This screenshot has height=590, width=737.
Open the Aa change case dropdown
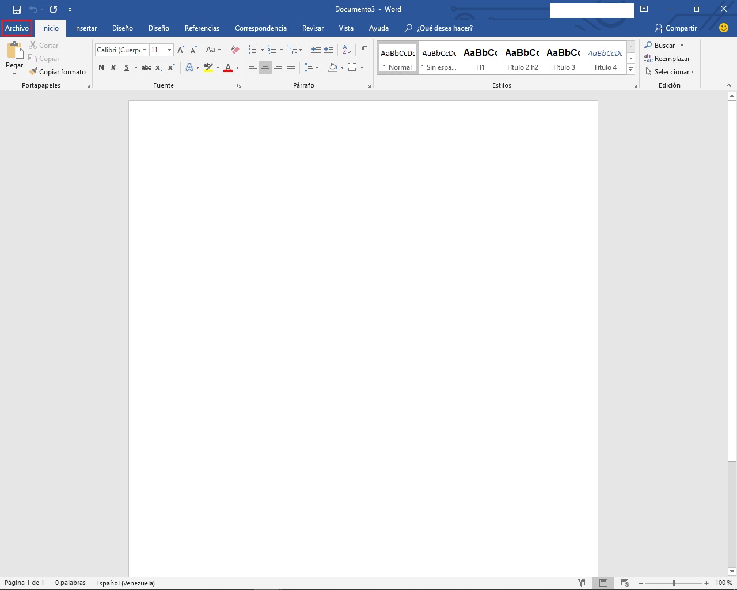tap(213, 50)
